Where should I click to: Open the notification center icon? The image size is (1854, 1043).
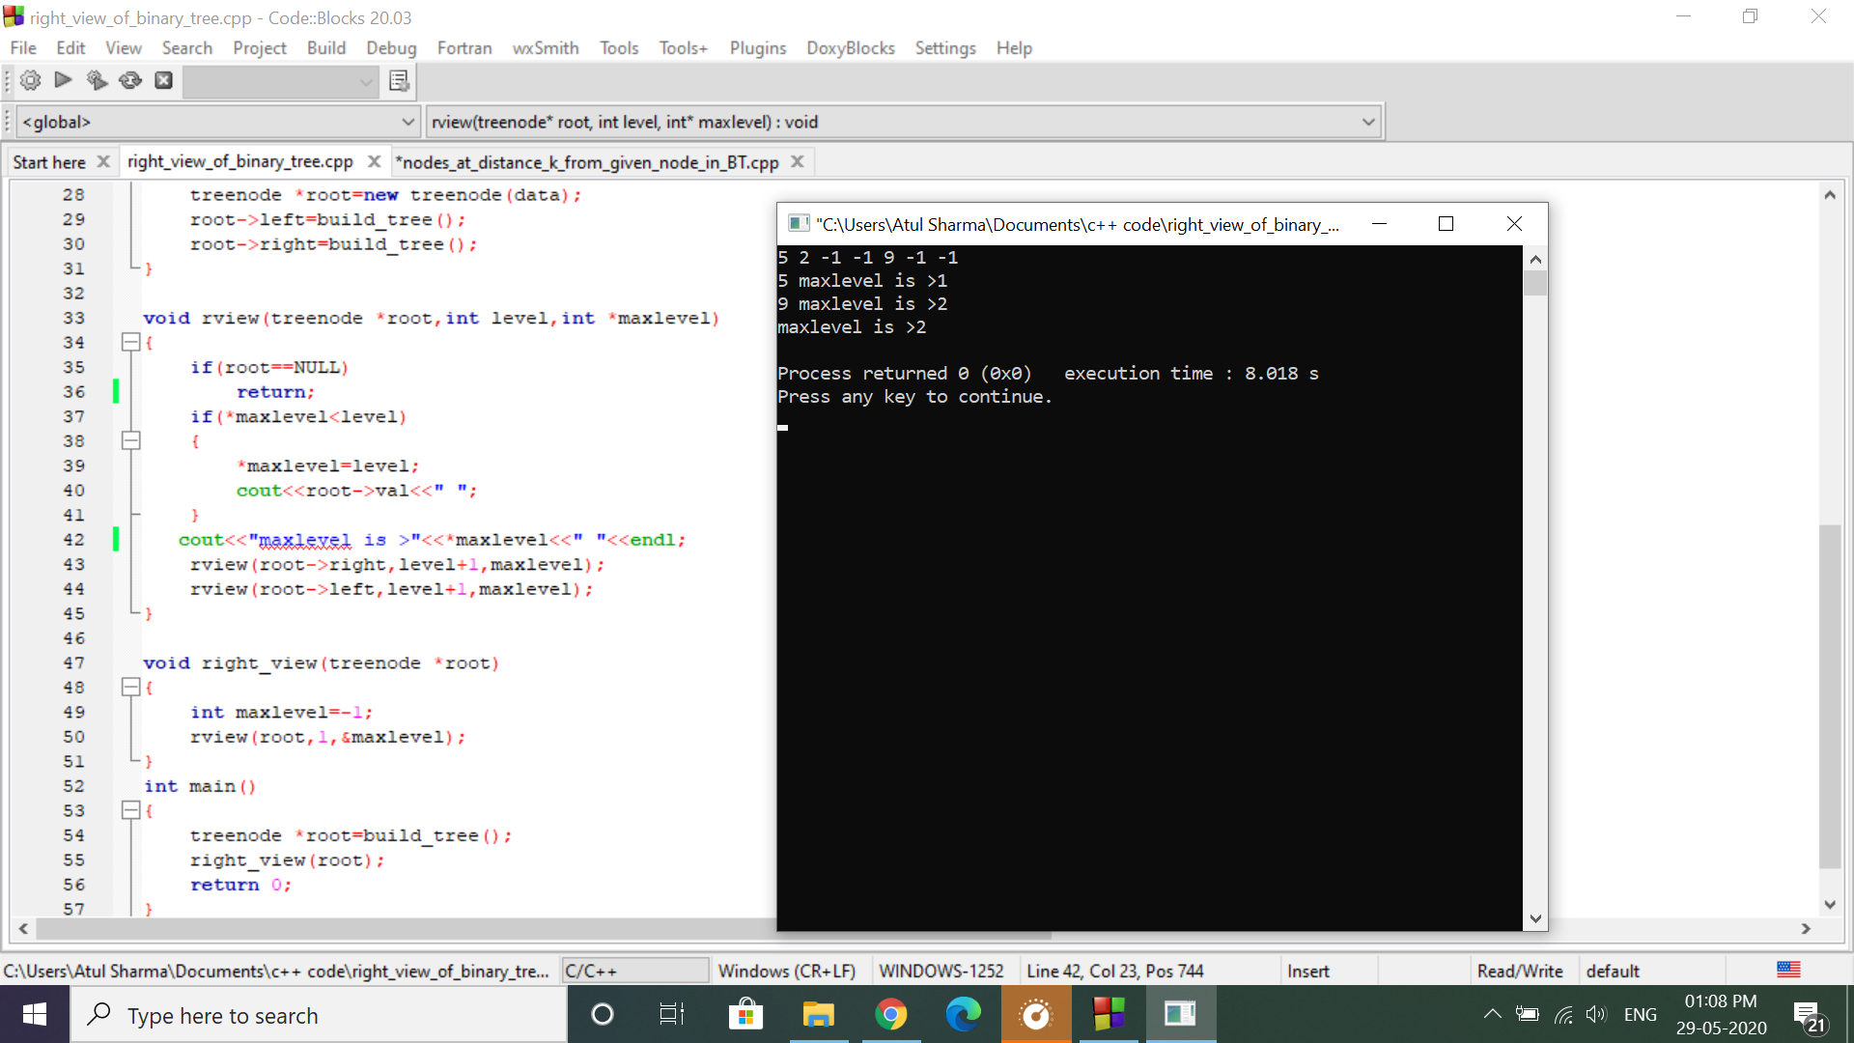pos(1811,1016)
